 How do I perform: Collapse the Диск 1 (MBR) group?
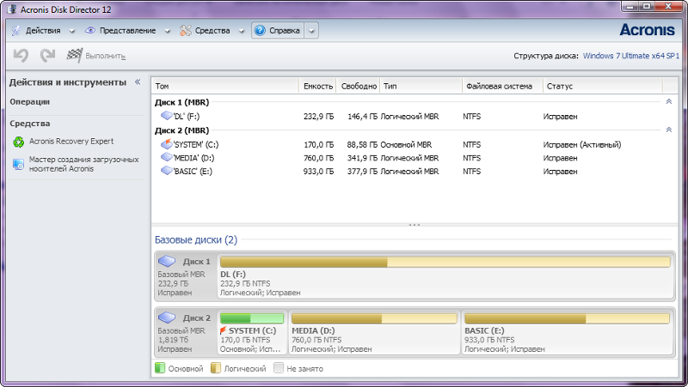669,101
